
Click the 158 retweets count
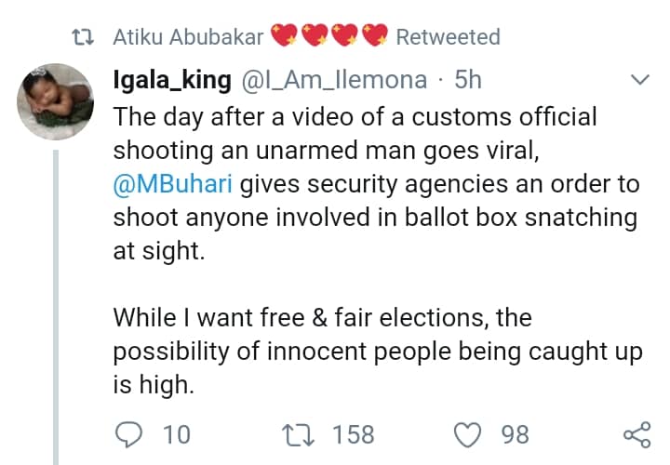[x=353, y=434]
